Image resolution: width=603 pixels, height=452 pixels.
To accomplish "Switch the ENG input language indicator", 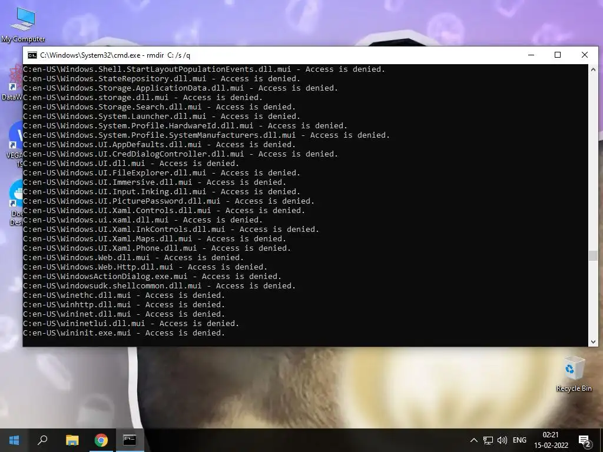I will (x=519, y=440).
